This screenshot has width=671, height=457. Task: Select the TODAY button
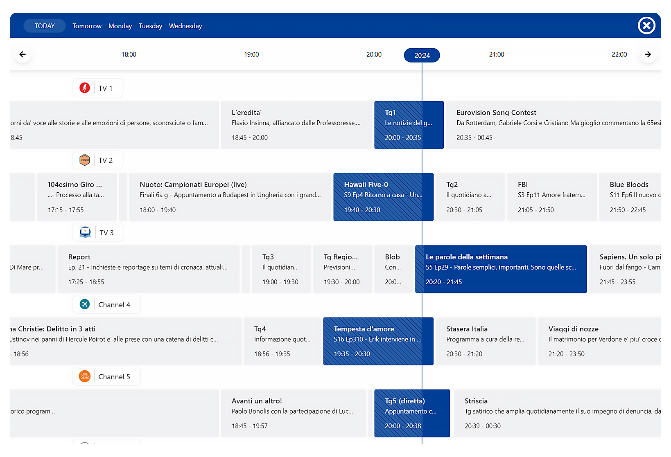coord(45,26)
